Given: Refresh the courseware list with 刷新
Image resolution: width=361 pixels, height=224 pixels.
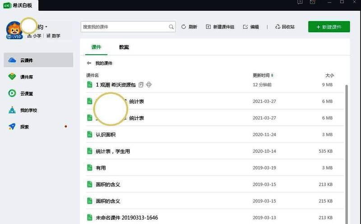Looking at the screenshot, I should [189, 27].
